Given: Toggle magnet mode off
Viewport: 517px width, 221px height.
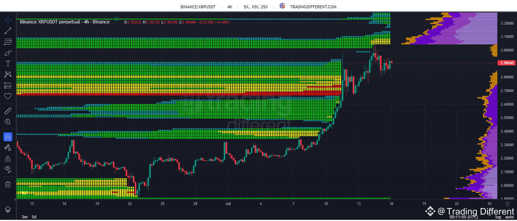Looking at the screenshot, I should pos(8,137).
